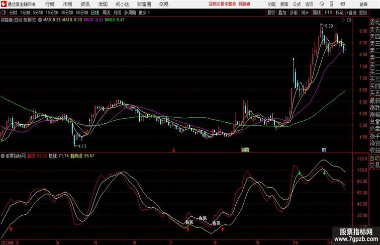Click the 画线 drawing toolbar button
Image resolution: width=380 pixels, height=245 pixels.
click(317, 13)
